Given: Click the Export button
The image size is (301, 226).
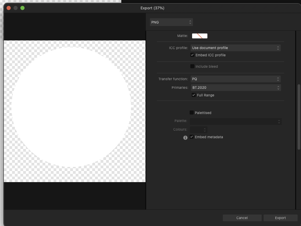Looking at the screenshot, I should (281, 218).
